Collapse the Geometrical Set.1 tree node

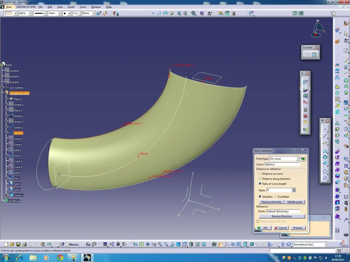tap(3, 93)
